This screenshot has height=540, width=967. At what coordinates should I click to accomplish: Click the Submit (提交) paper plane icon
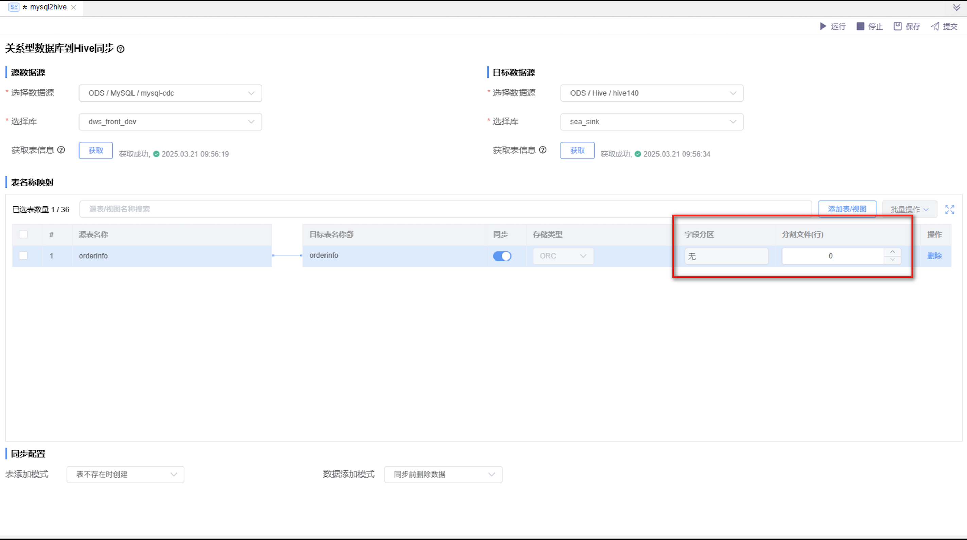coord(935,26)
